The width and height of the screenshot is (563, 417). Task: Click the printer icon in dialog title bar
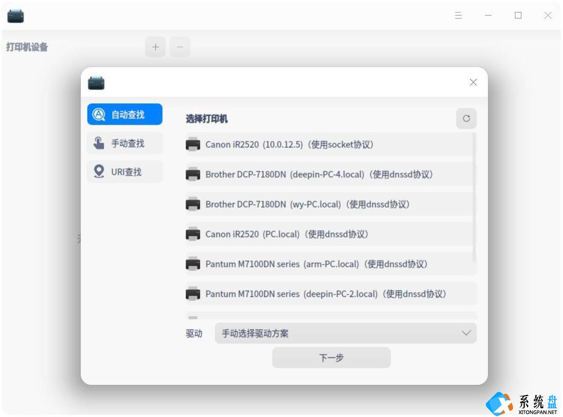click(96, 82)
